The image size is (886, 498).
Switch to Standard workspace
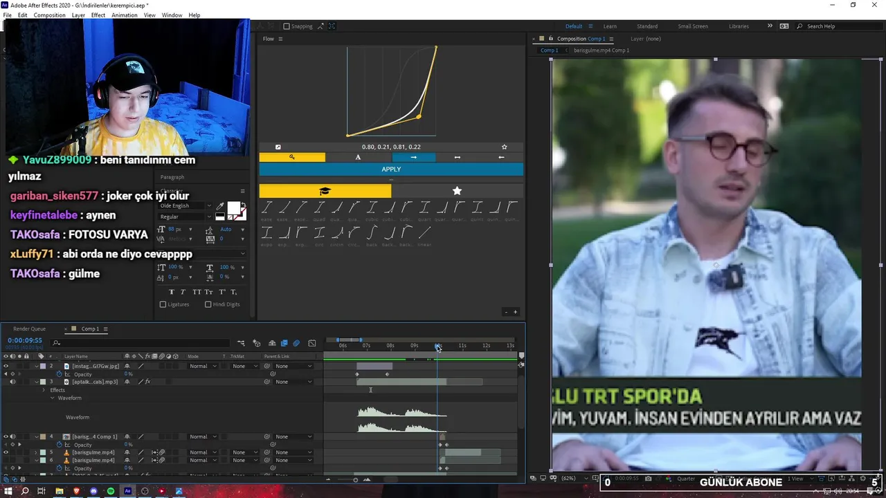click(647, 26)
